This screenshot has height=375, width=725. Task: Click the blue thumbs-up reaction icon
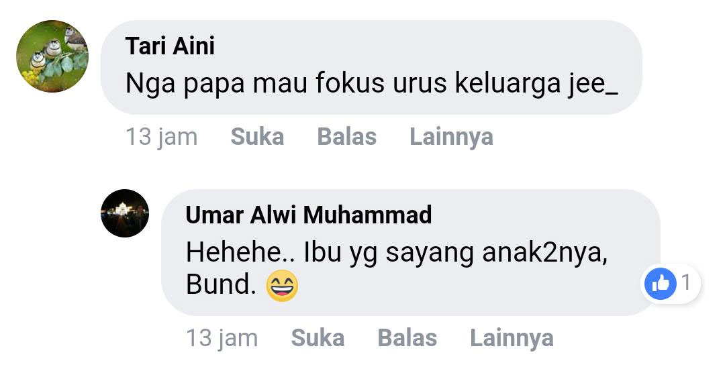click(x=661, y=284)
